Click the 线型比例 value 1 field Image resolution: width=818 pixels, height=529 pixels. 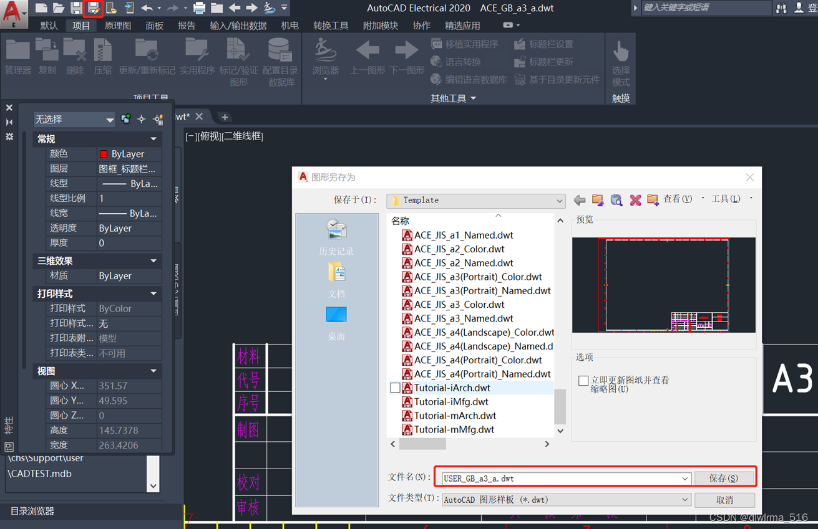(129, 198)
